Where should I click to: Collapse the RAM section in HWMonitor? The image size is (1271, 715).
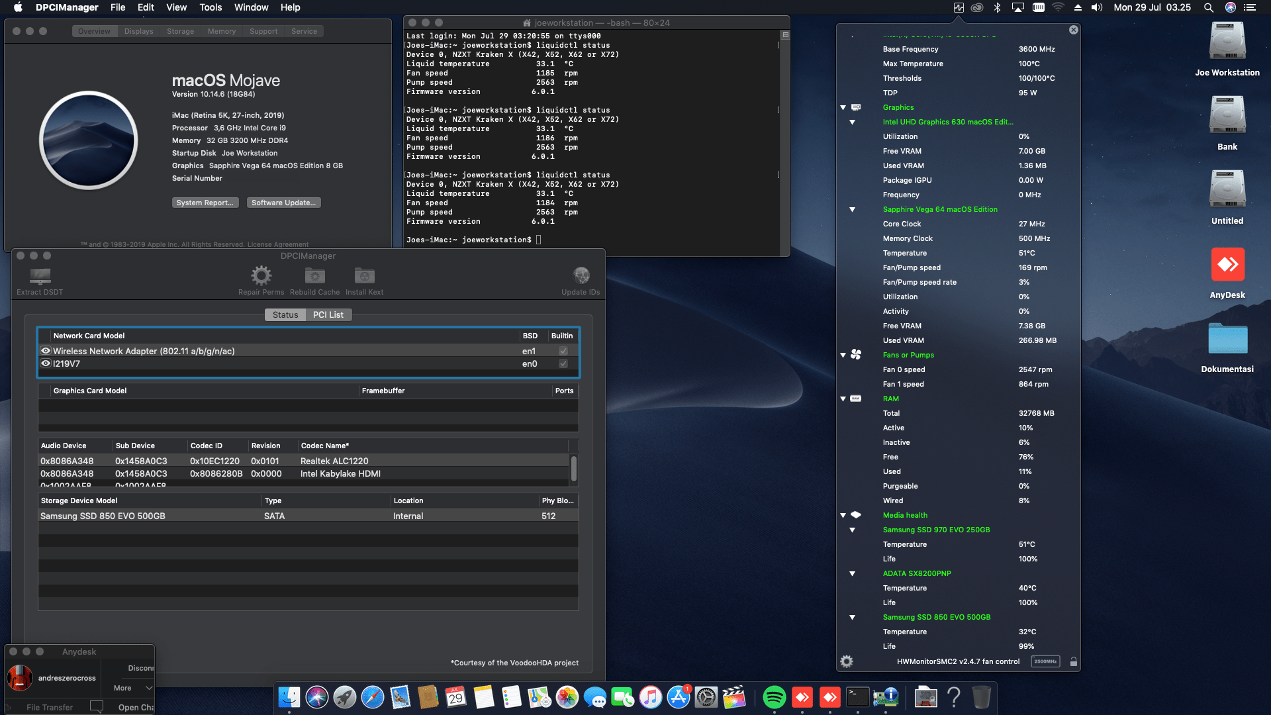(843, 399)
